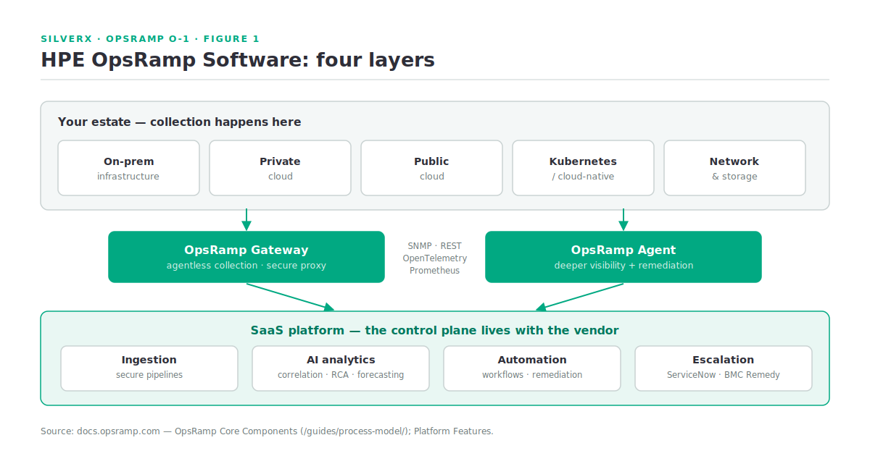Click the 'Source: docs.opsramp.com' footnote
Screen dimensions: 870x456
[x=267, y=431]
